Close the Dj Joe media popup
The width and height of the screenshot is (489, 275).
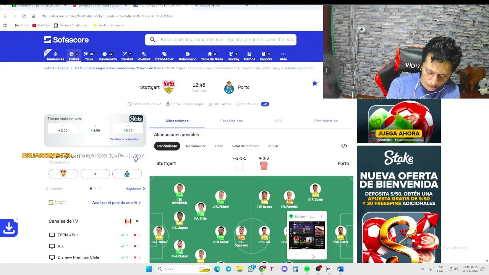322,216
